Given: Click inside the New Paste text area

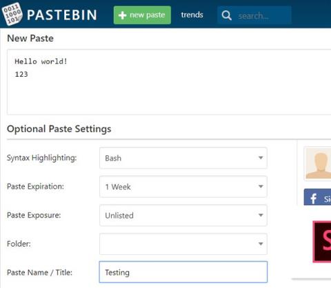Looking at the screenshot, I should pyautogui.click(x=169, y=81).
